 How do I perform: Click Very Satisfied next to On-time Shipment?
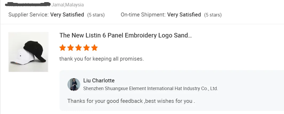click(184, 15)
